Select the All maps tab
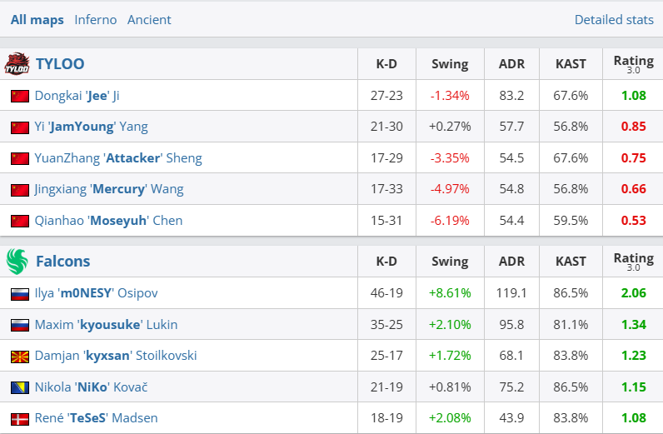 click(x=37, y=19)
